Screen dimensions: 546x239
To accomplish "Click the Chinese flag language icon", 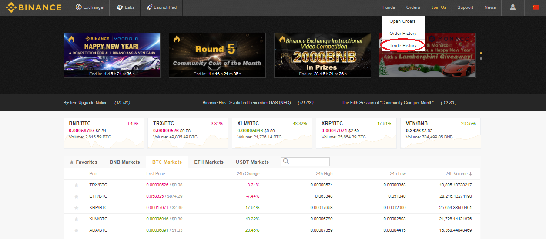I will pos(536,7).
